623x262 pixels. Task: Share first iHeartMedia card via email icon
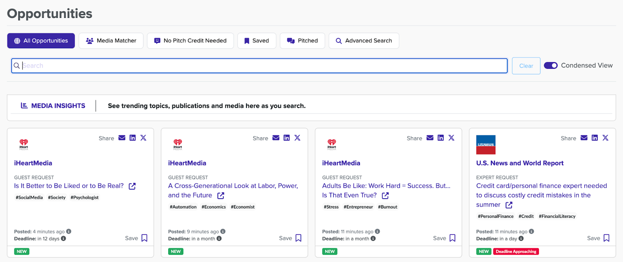point(122,138)
